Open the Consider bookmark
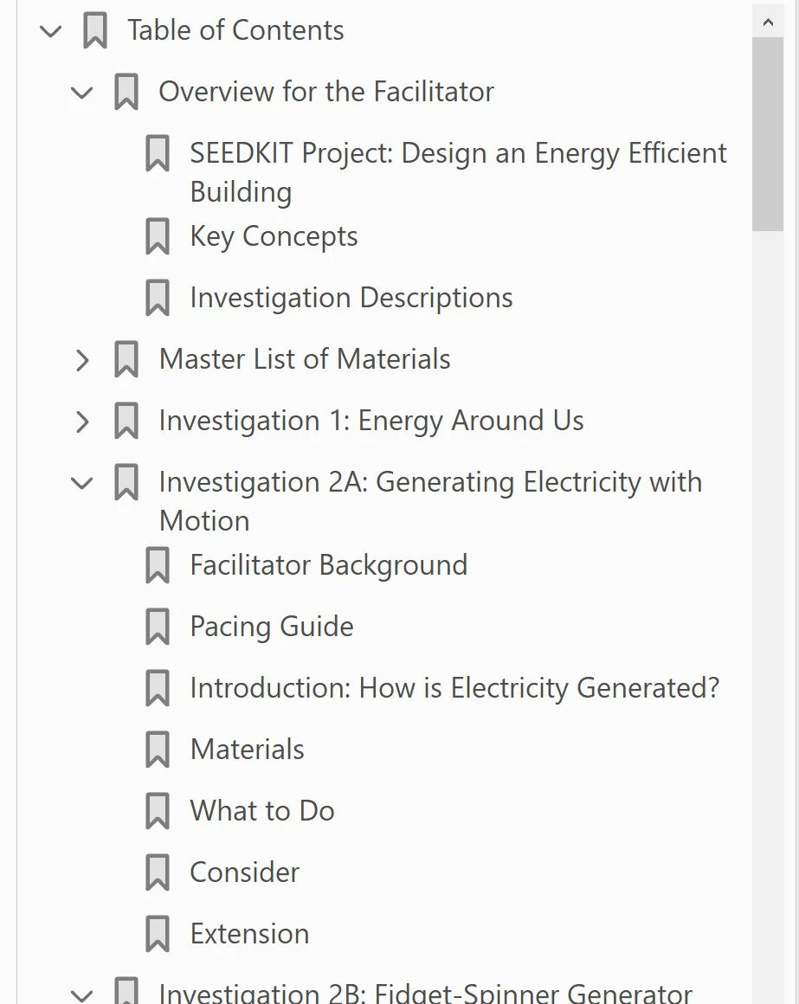This screenshot has height=1004, width=799. tap(244, 872)
